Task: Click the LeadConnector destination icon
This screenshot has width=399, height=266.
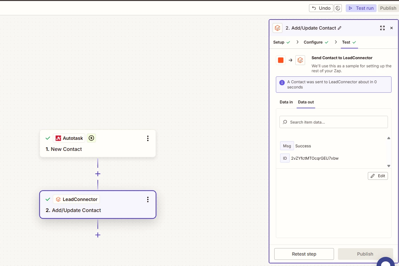Action: pyautogui.click(x=300, y=60)
